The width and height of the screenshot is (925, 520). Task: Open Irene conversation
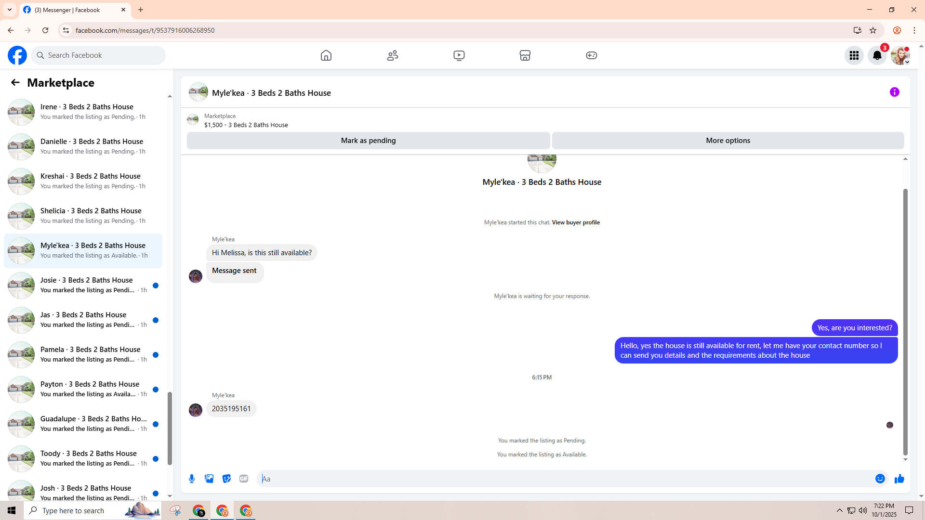tap(83, 112)
